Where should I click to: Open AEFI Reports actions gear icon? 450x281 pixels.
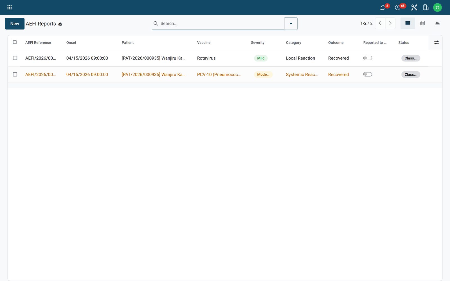coord(60,24)
